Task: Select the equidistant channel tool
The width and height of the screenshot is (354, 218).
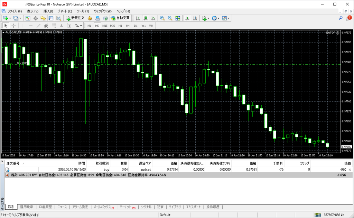Action: 46,26
